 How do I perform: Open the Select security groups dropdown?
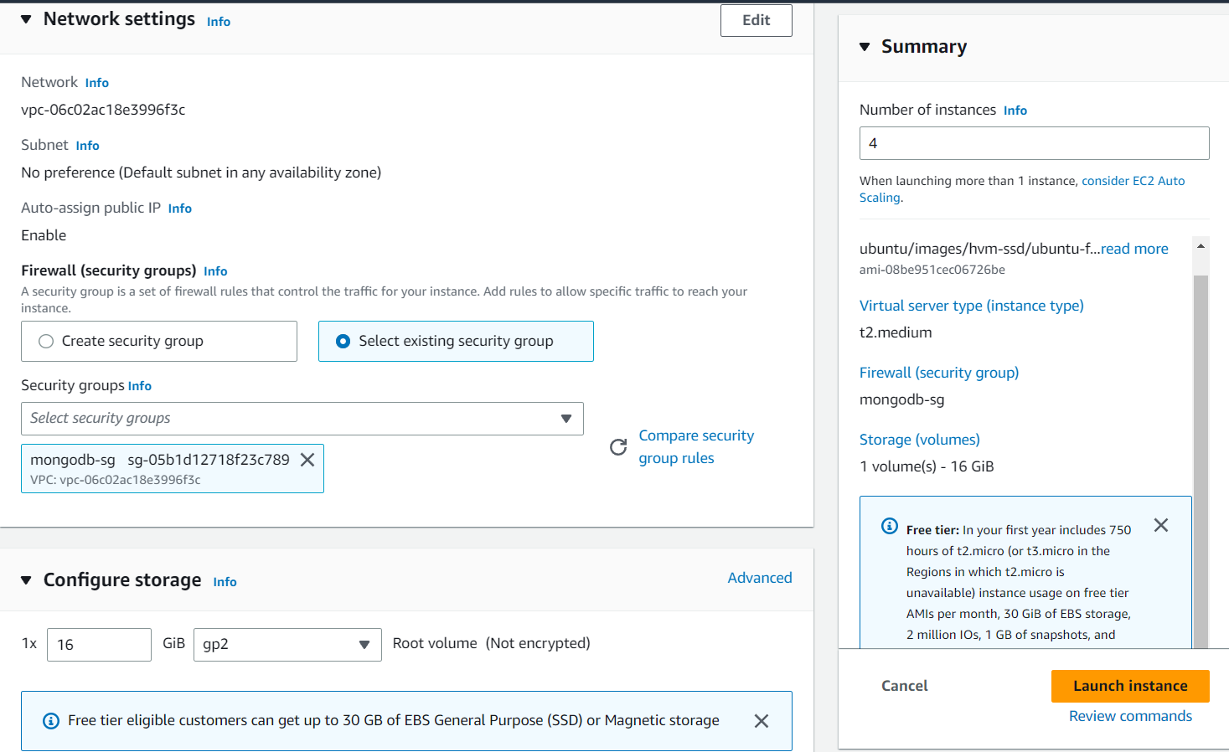(x=302, y=419)
